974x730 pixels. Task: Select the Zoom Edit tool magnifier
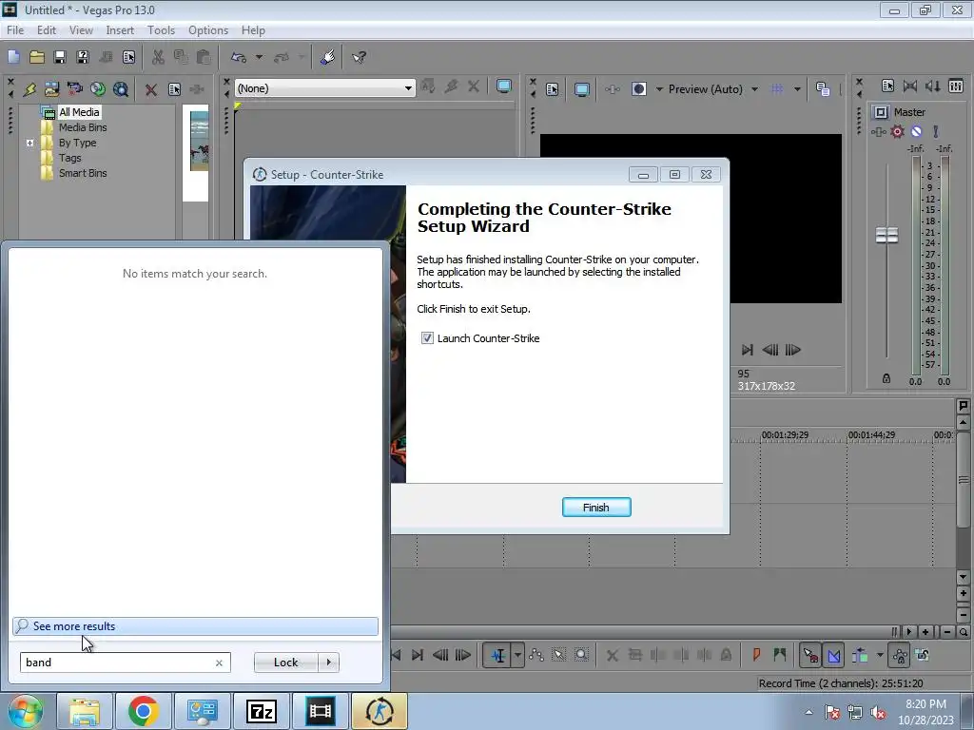tap(581, 655)
